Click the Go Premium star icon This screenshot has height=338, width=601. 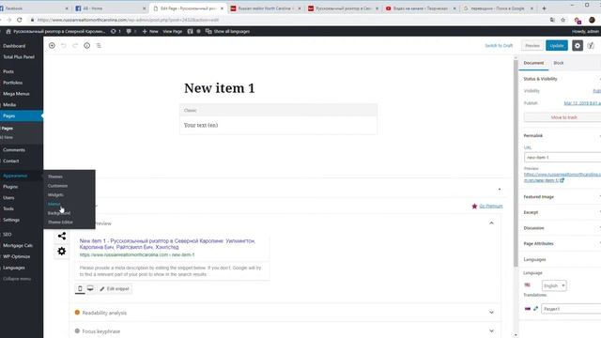coord(474,207)
